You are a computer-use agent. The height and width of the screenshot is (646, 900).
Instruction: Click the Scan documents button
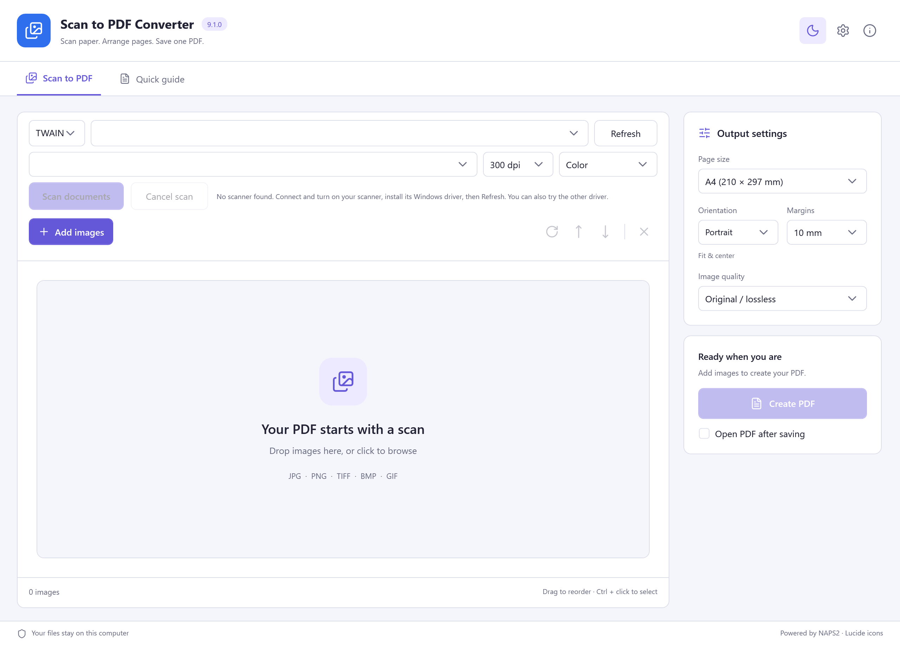pyautogui.click(x=76, y=196)
